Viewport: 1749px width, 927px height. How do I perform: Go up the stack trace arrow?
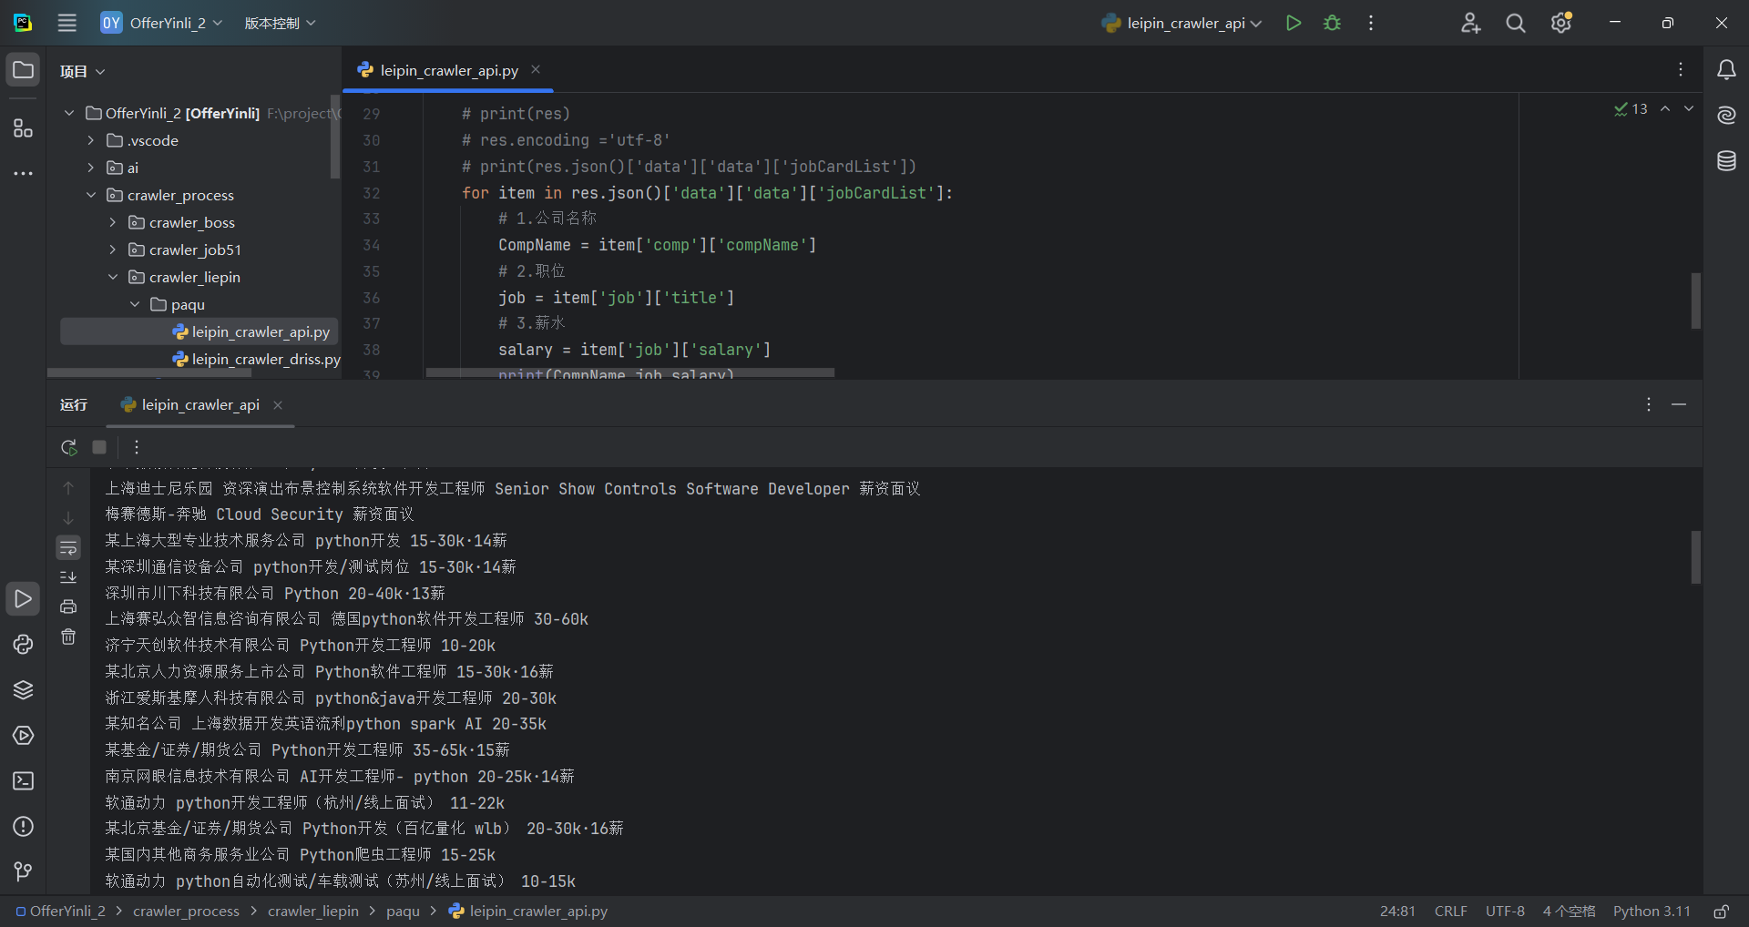click(x=68, y=488)
